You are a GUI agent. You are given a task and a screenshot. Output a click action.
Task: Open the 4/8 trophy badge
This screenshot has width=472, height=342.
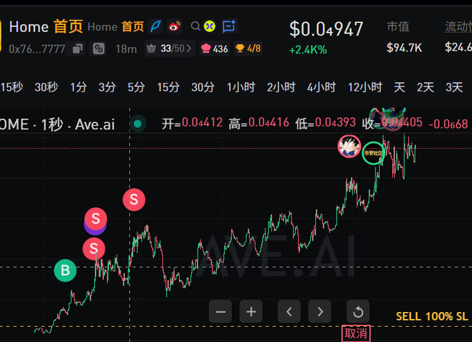248,48
